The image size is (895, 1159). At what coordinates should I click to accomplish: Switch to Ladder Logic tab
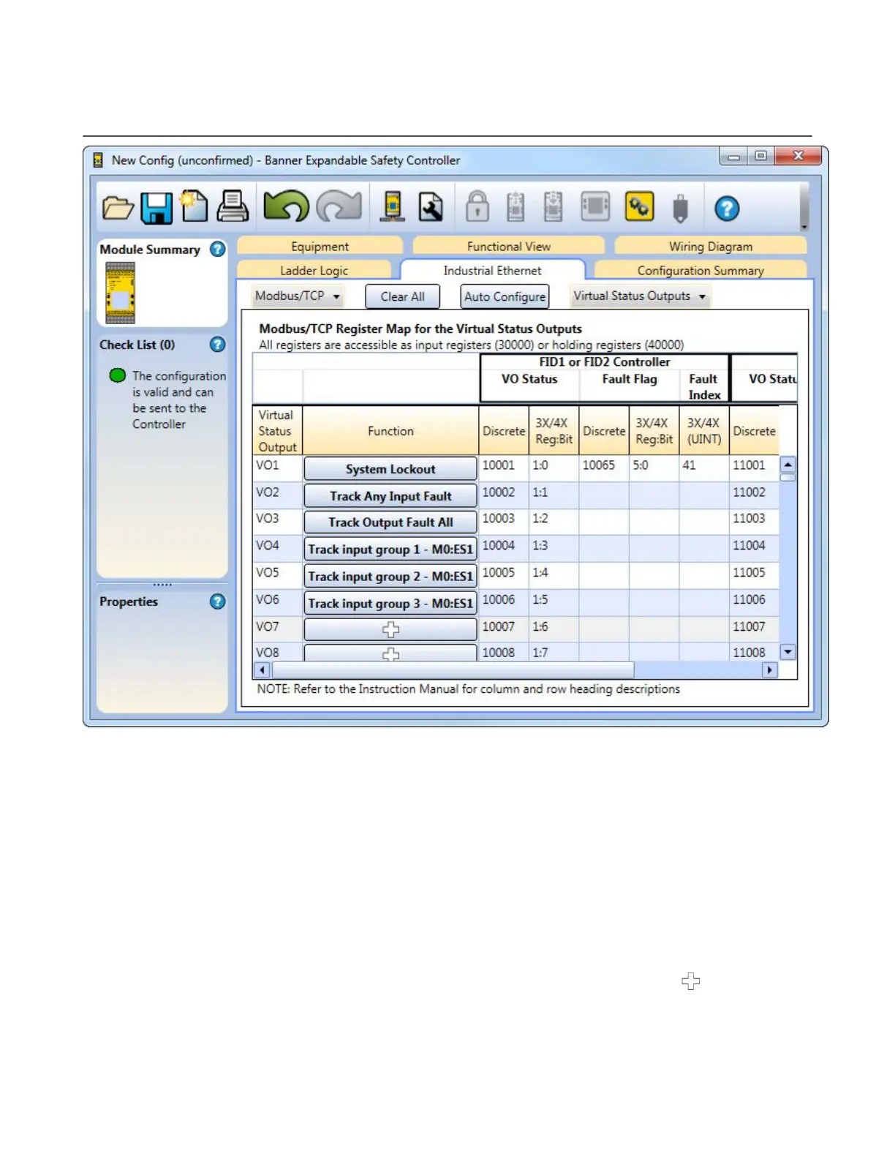(x=314, y=270)
